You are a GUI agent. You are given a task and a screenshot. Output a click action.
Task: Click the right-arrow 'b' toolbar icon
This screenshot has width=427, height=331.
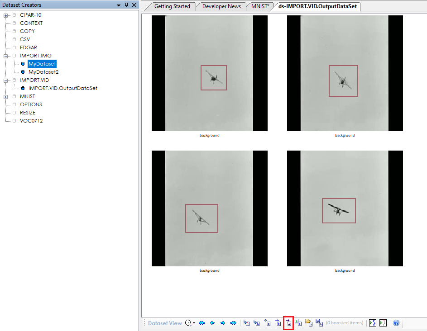(278, 323)
